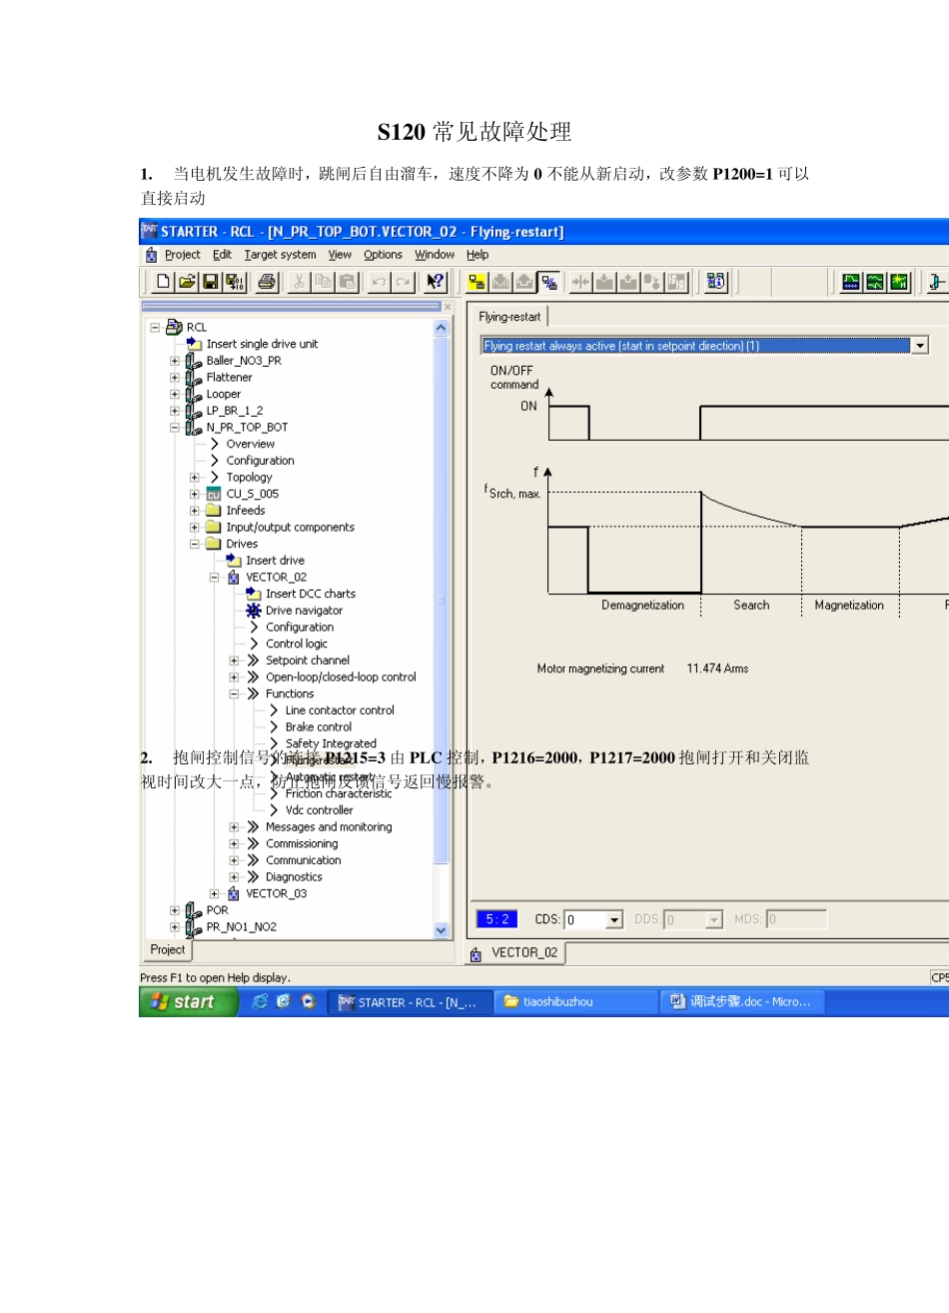Open Vdc controller in tree
Viewport: 949px width, 1313px height.
pyautogui.click(x=320, y=810)
